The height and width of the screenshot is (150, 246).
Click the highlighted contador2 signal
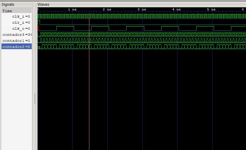click(x=17, y=47)
